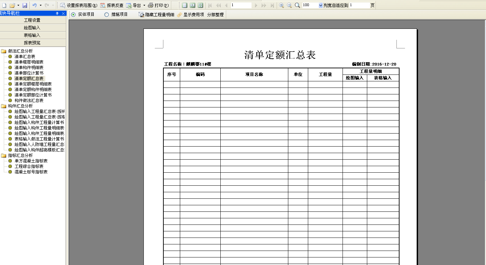
Task: Select 单方混凝土指标表 report
Action: click(x=31, y=161)
